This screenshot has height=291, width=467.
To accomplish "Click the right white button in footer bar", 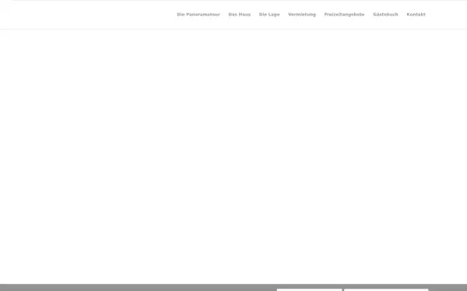I will pyautogui.click(x=386, y=289).
